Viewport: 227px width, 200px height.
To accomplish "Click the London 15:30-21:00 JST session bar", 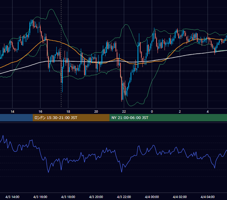I will tap(71, 118).
